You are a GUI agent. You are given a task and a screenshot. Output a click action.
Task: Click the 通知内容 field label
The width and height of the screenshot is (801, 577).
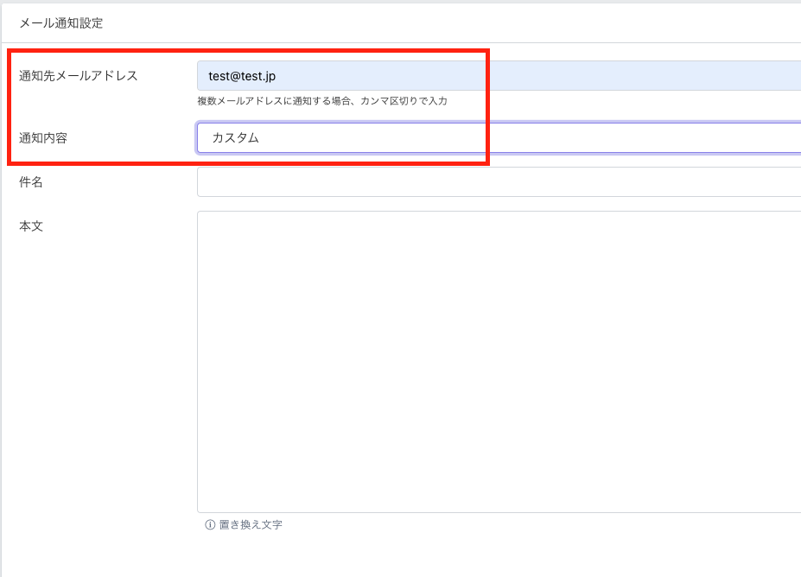coord(43,138)
